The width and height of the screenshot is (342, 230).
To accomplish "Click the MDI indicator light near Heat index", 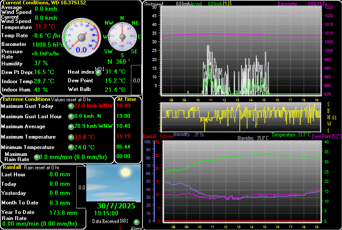I will (x=98, y=73).
